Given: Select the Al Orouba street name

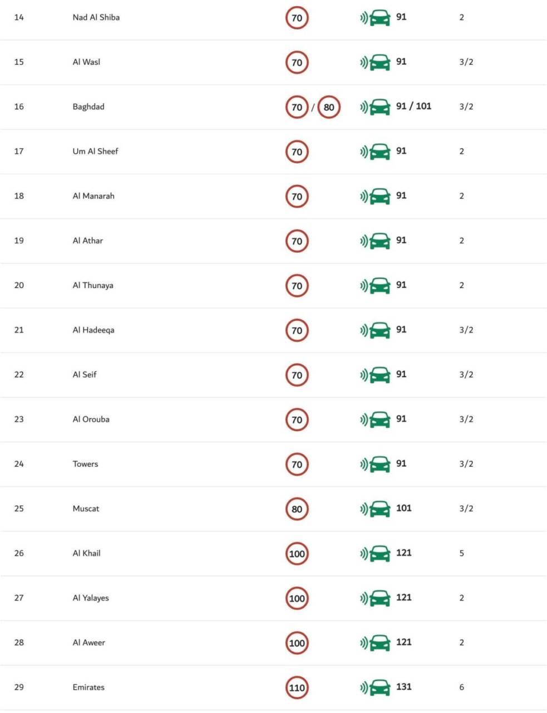Looking at the screenshot, I should (x=91, y=419).
